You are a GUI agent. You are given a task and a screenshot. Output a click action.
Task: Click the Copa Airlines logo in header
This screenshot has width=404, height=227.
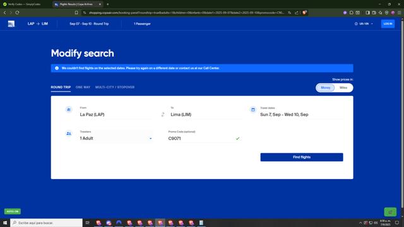pyautogui.click(x=11, y=24)
